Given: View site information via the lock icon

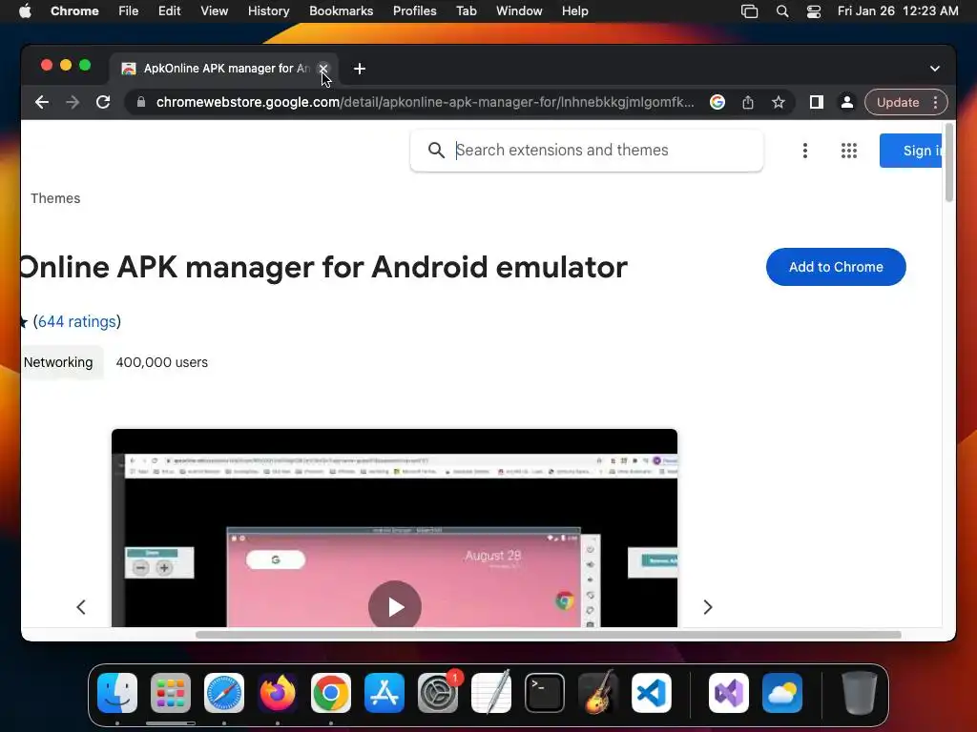Looking at the screenshot, I should pos(141,102).
